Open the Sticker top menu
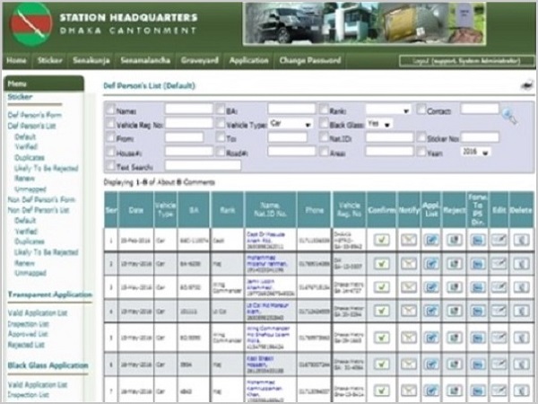This screenshot has height=404, width=538. 50,60
